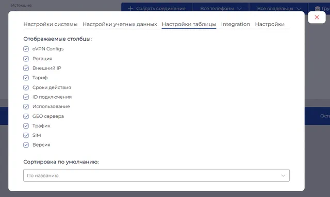Open the Integration tab
Image resolution: width=330 pixels, height=197 pixels.
(x=236, y=24)
